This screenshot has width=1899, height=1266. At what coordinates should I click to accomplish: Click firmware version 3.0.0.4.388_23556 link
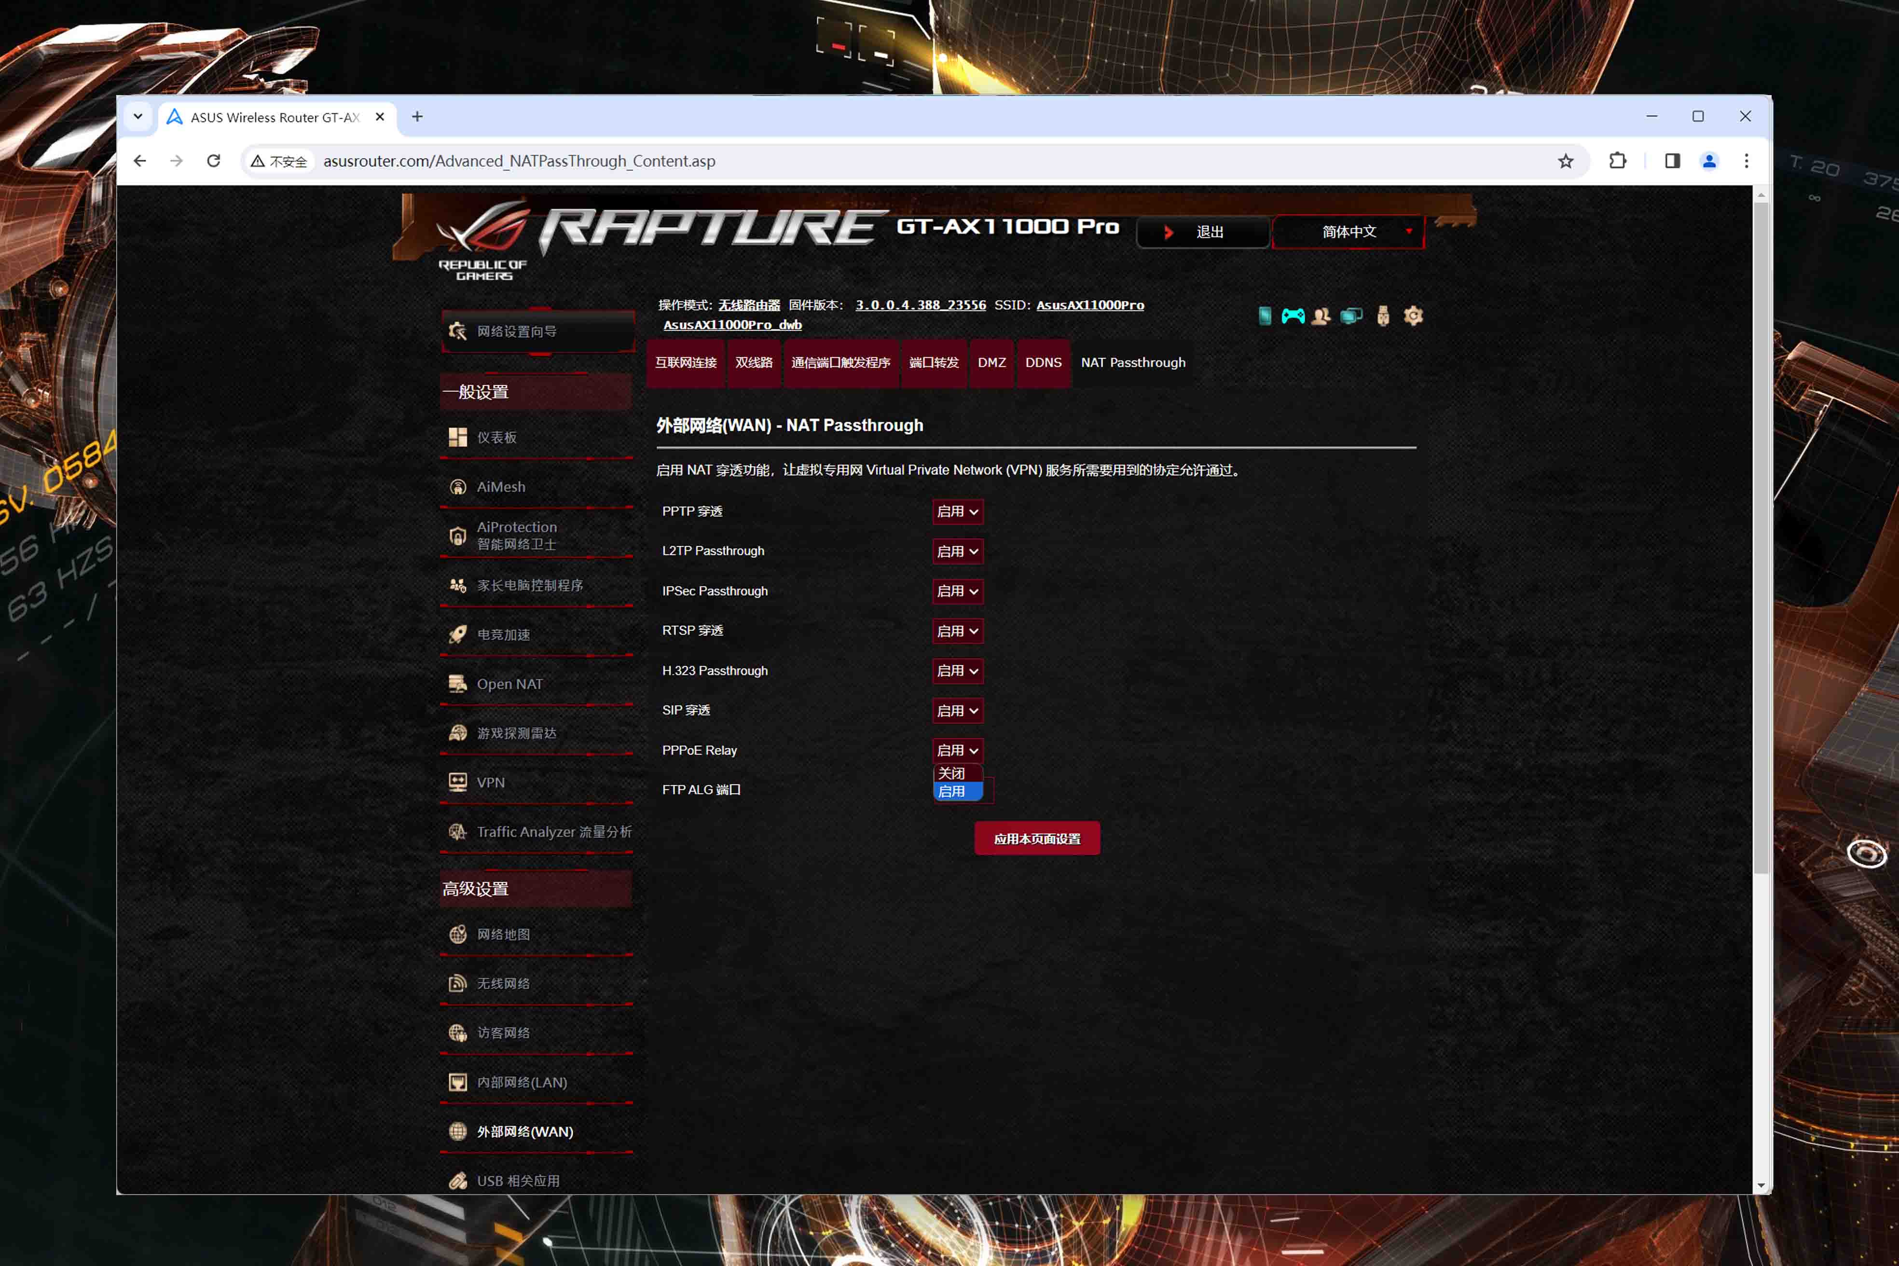click(921, 305)
